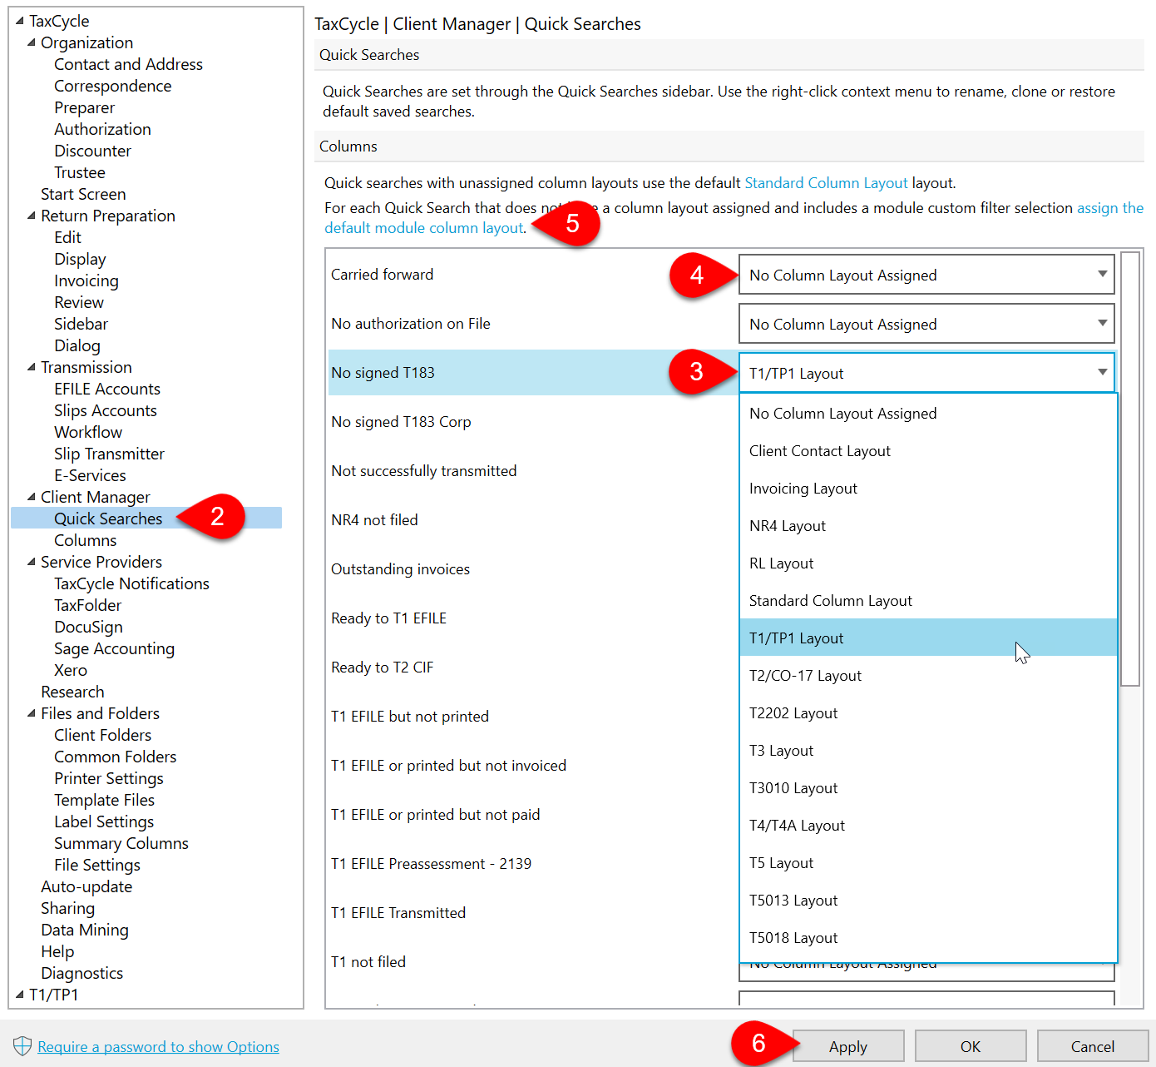1156x1067 pixels.
Task: Open Invoicing under Return Preparation
Action: tap(86, 280)
